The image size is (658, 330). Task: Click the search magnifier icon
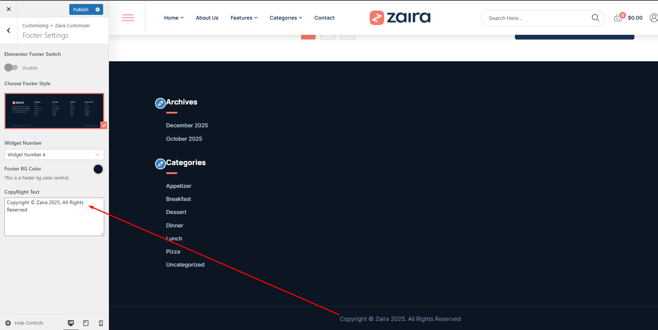tap(595, 18)
